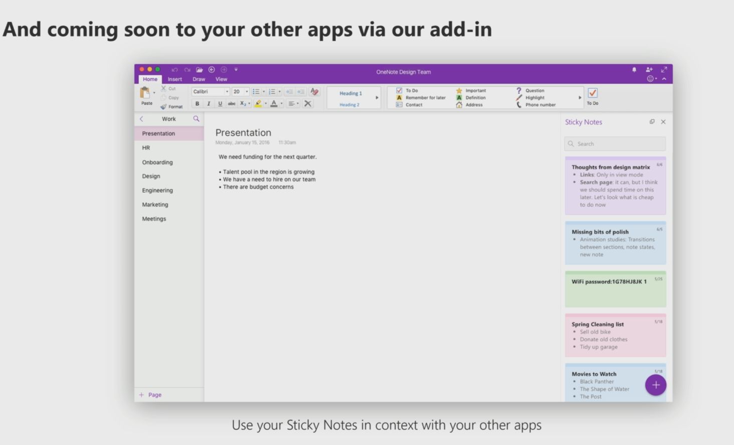
Task: Share notebook with the add person icon
Action: 649,70
